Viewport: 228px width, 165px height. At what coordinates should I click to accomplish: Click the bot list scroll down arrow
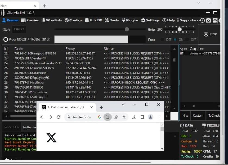pos(174,109)
